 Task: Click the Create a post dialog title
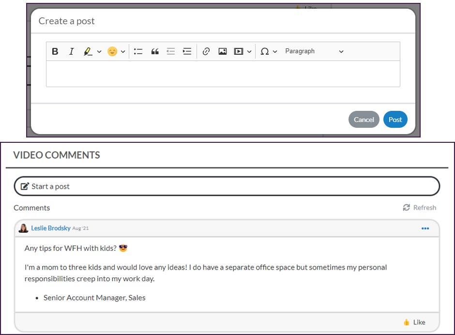pyautogui.click(x=66, y=21)
